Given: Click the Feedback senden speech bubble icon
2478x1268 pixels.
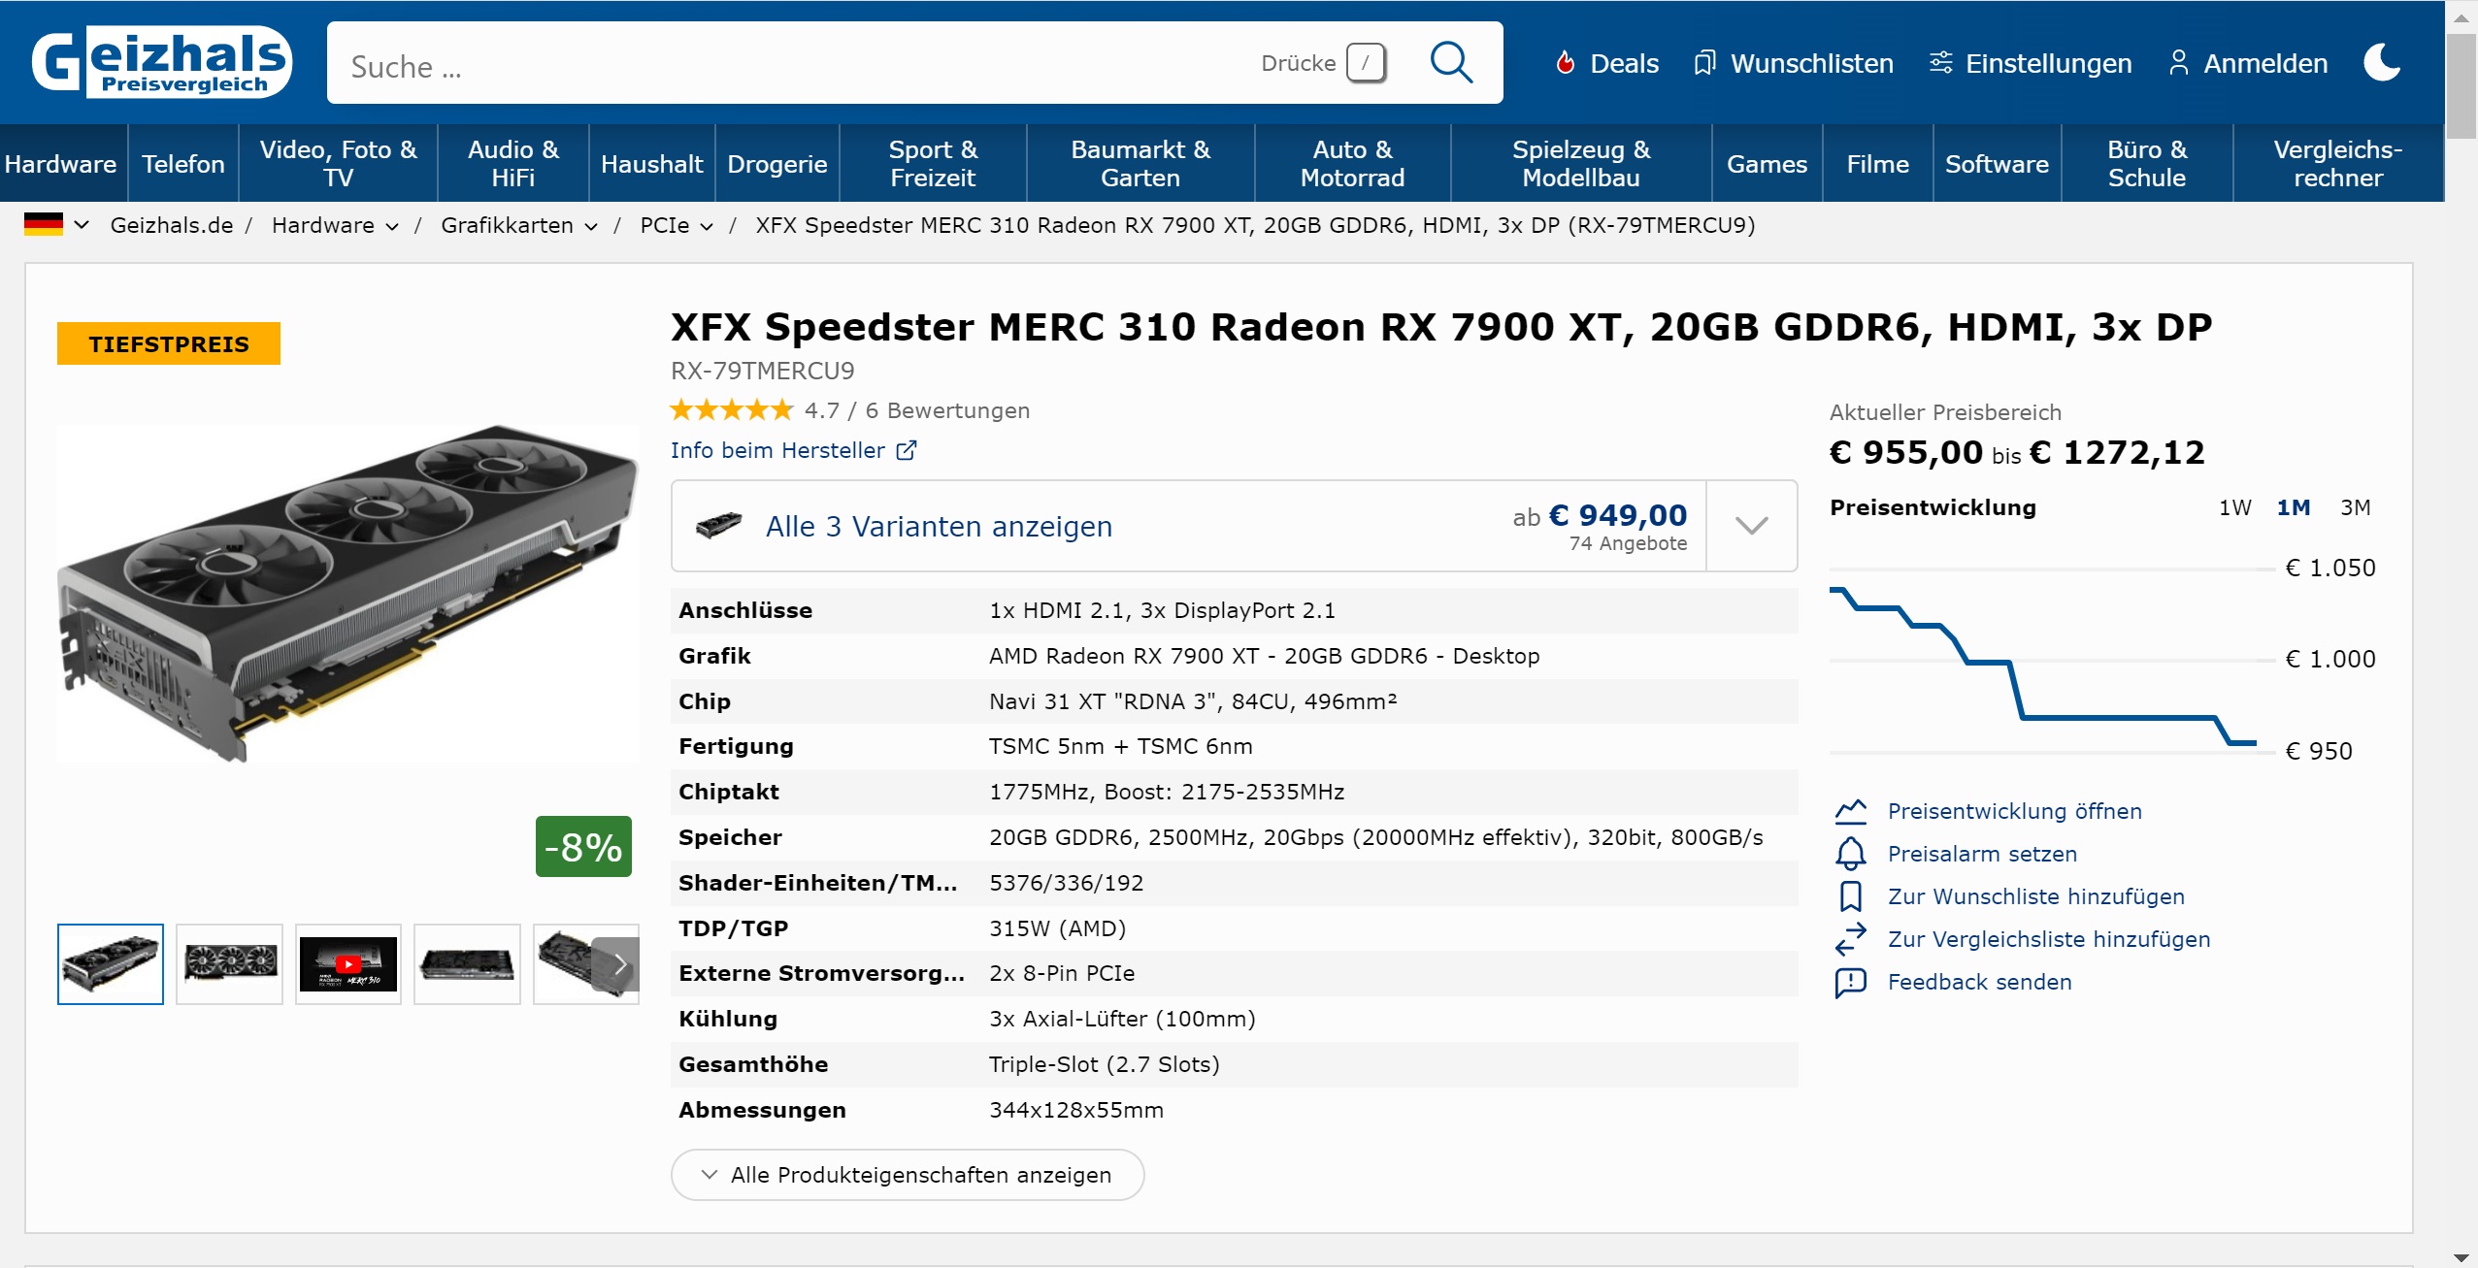Looking at the screenshot, I should coord(1850,982).
